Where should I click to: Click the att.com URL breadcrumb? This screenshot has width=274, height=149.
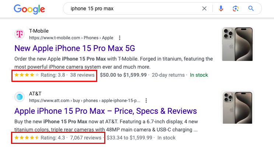85,101
